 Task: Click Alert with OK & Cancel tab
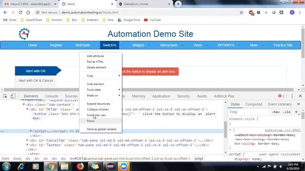coord(36,80)
